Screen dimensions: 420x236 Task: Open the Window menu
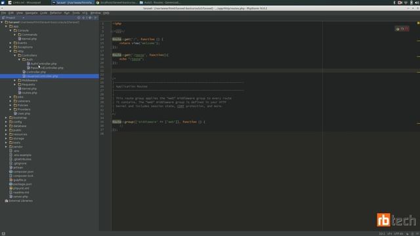95,13
